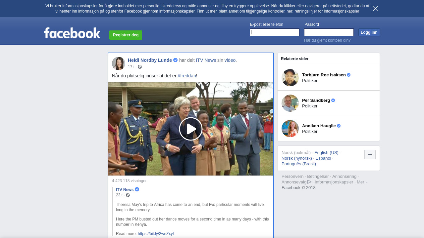Switch language to Norsk (nynorsk)
The image size is (424, 238).
pos(297,158)
